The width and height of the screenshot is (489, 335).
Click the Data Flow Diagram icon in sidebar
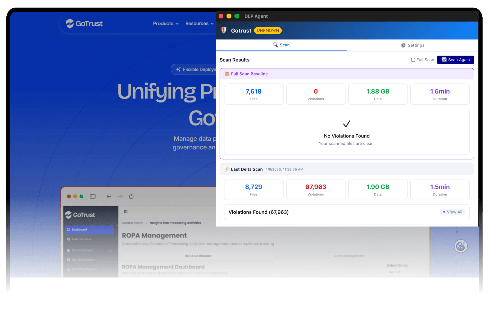tap(69, 269)
